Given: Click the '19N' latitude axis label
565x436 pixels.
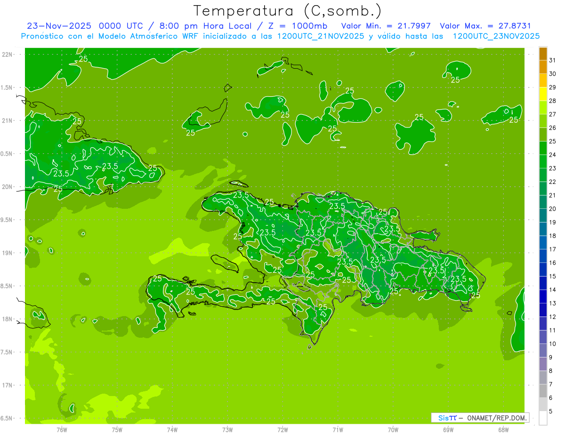Looking at the screenshot, I should point(7,253).
